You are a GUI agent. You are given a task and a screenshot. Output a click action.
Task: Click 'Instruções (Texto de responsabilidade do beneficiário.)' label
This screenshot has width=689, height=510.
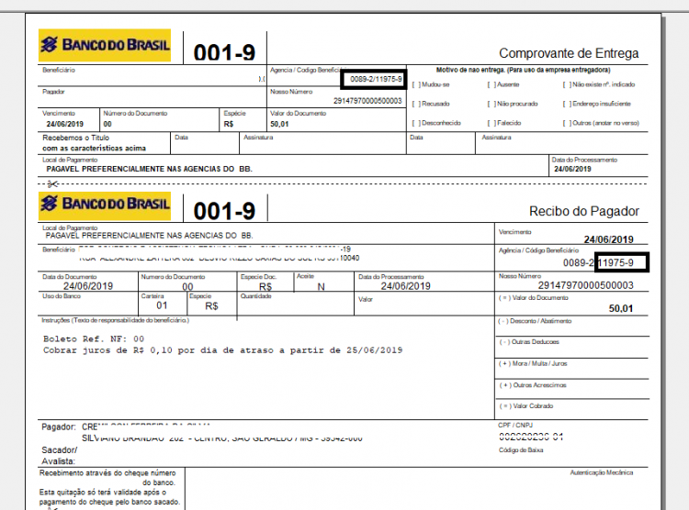click(x=115, y=320)
